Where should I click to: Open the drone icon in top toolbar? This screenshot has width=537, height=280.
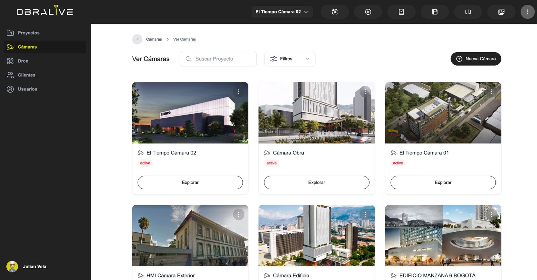335,12
